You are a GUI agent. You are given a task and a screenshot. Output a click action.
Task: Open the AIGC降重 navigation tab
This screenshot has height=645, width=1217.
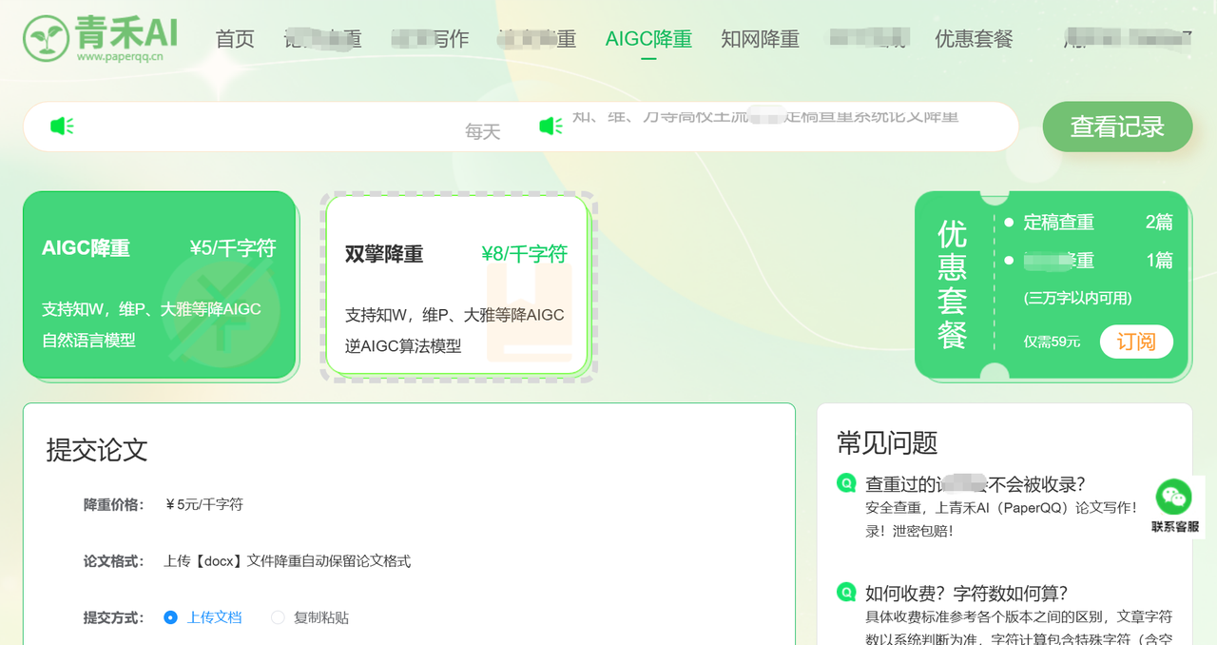point(648,39)
